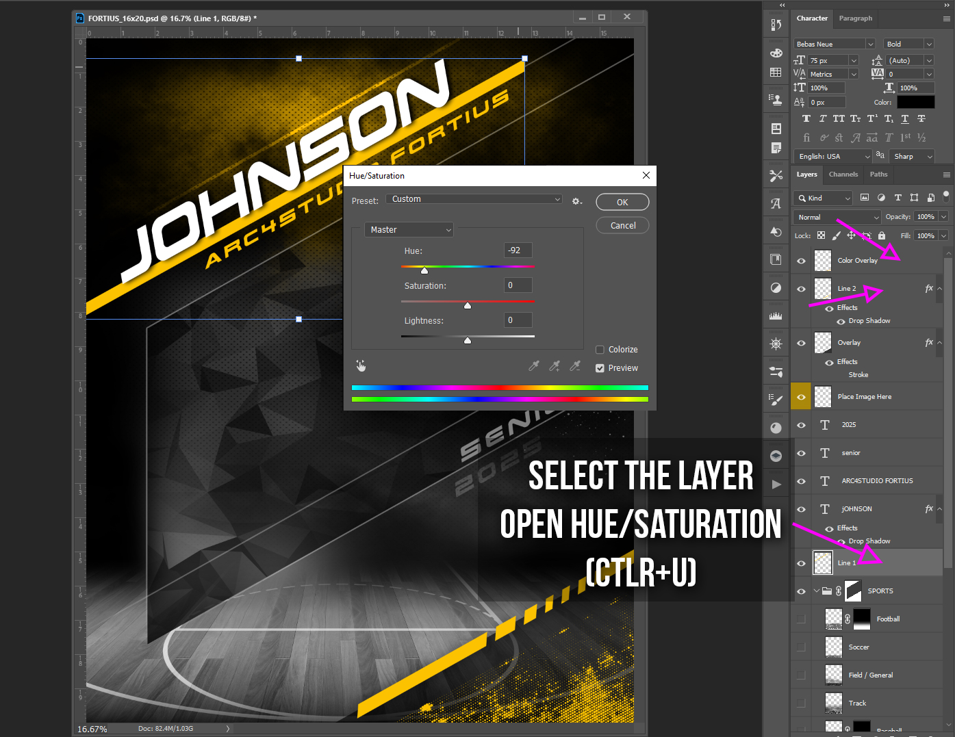
Task: Enable the Colorize checkbox
Action: [x=600, y=350]
